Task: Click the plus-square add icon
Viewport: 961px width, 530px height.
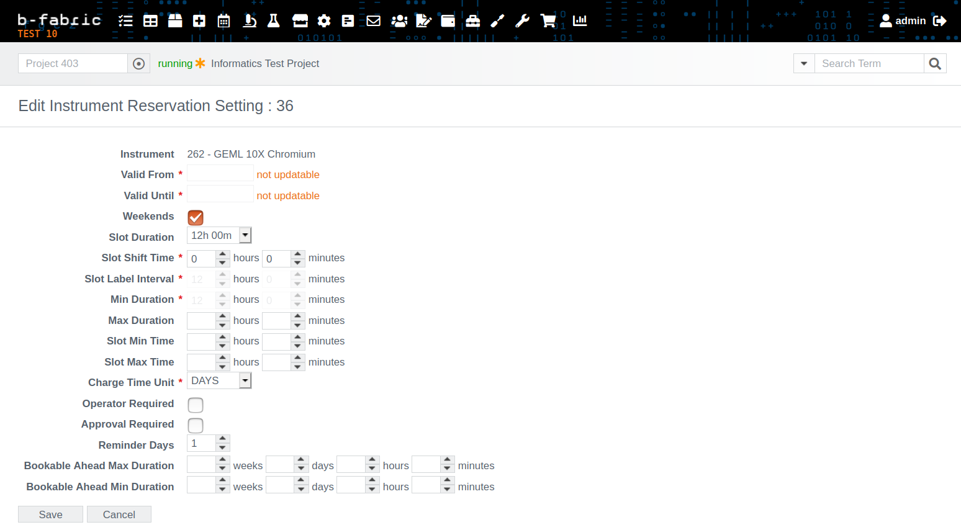Action: coord(199,21)
